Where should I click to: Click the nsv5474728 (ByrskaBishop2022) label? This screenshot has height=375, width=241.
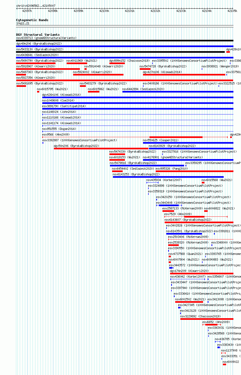(x=163, y=66)
